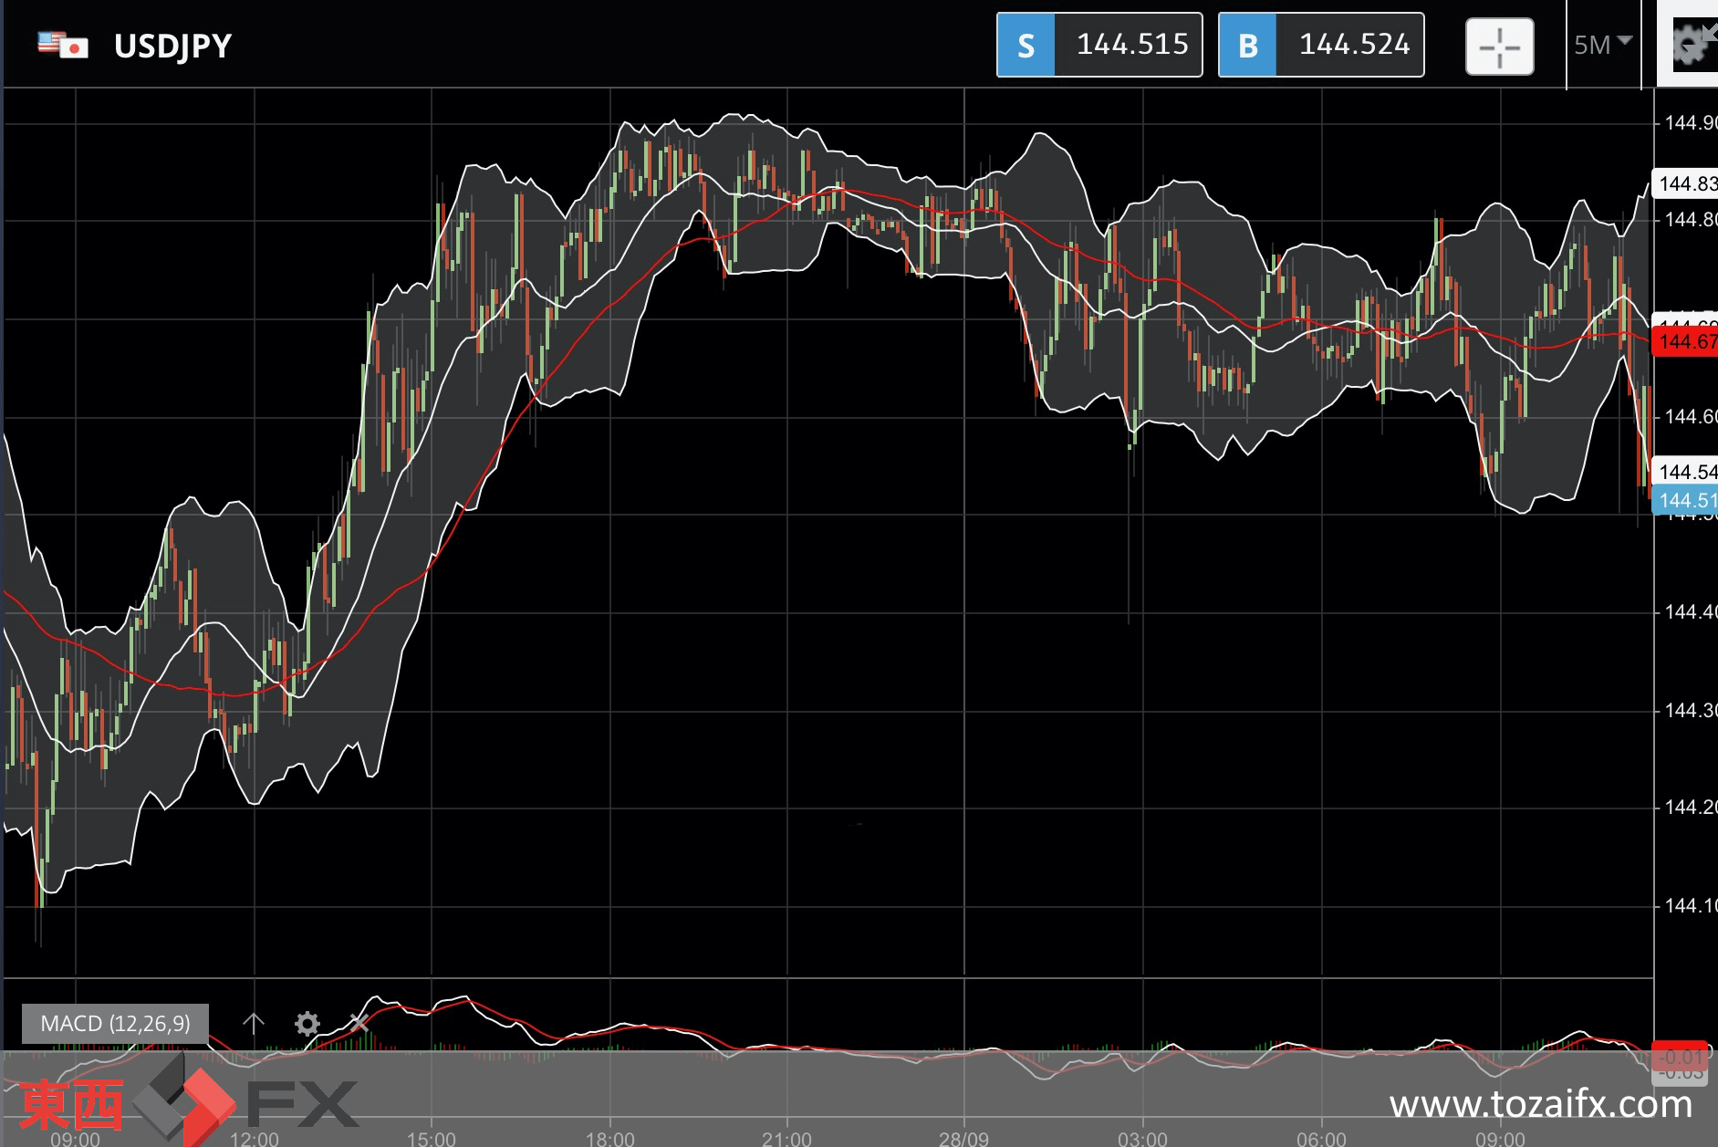
Task: Open MACD indicator settings gear
Action: (x=307, y=1023)
